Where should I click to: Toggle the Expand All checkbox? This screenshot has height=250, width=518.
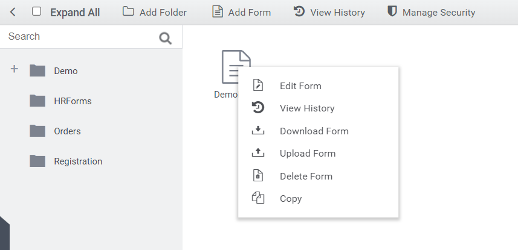37,12
